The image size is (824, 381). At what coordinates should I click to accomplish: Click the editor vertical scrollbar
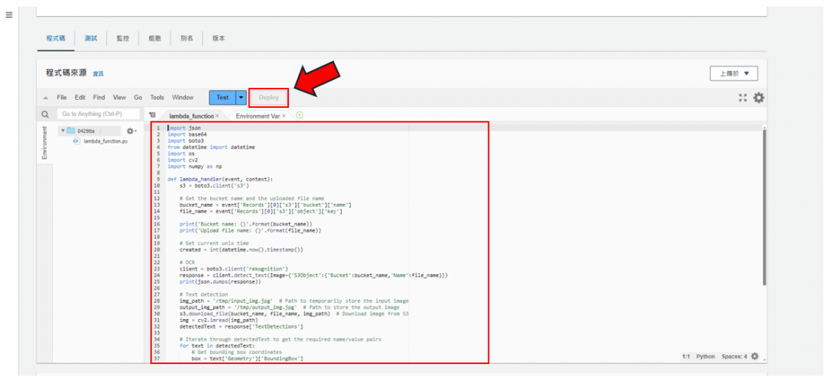(x=764, y=205)
